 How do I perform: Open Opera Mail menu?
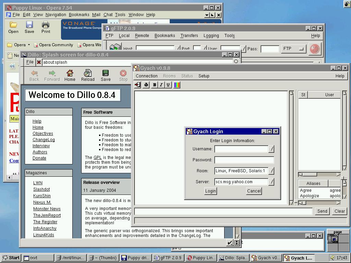pos(96,15)
